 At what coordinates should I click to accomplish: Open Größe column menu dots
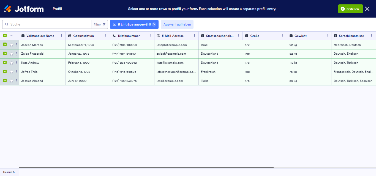point(283,36)
